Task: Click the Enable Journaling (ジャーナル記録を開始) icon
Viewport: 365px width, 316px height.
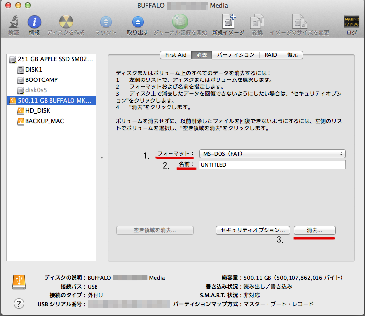Action: [x=180, y=22]
